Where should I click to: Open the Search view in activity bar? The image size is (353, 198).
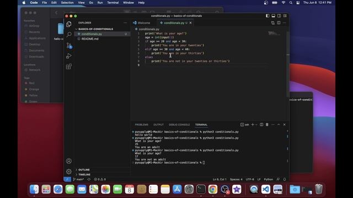[x=69, y=34]
